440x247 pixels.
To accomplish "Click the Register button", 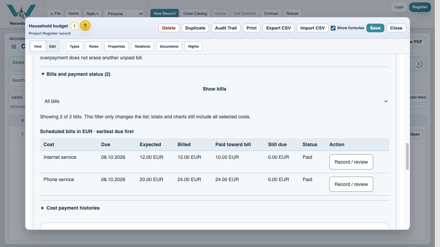I will pos(420,7).
